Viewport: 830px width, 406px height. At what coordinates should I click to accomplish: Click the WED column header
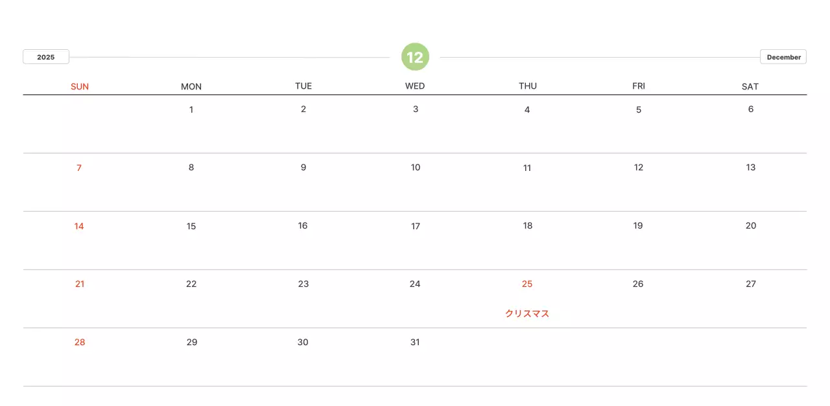[415, 86]
